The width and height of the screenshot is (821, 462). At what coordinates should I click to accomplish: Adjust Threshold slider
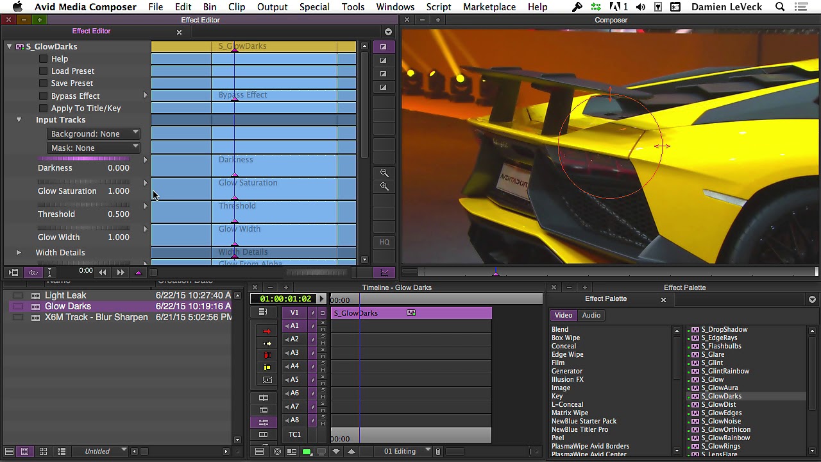pyautogui.click(x=83, y=205)
